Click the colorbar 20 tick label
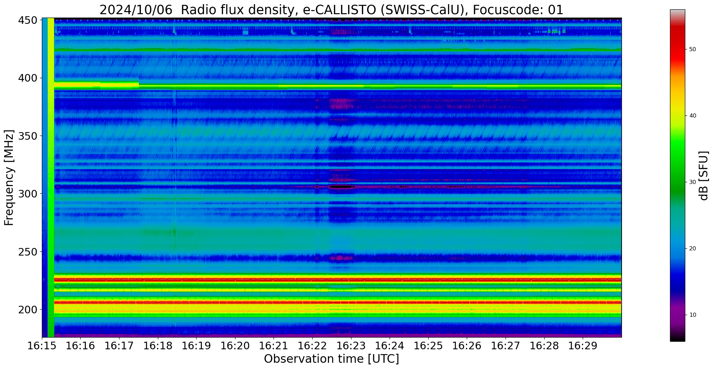The image size is (714, 369). (x=693, y=249)
